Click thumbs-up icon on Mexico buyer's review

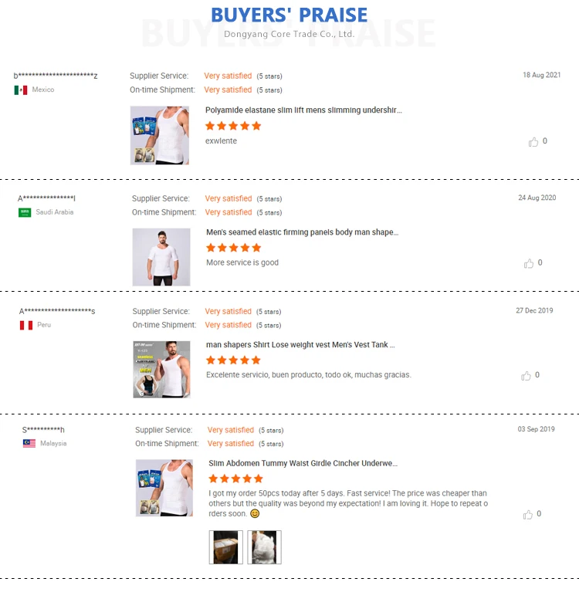click(x=533, y=142)
